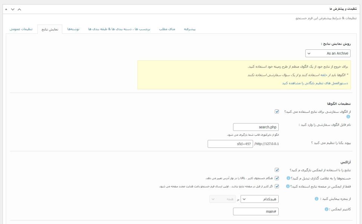Open the 'As an Archive' display method dropdown

[328, 54]
